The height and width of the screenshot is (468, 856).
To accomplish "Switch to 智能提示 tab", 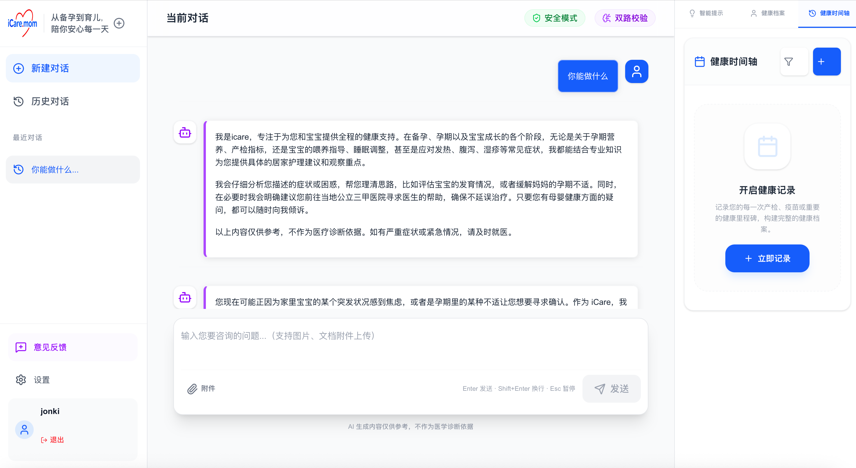I will (x=706, y=13).
